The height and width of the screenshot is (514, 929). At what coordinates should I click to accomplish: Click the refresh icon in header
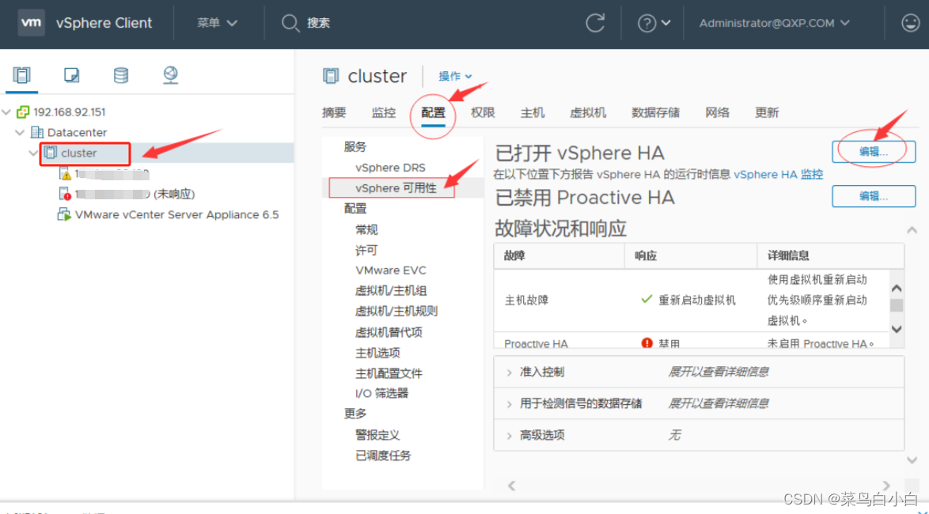coord(595,23)
